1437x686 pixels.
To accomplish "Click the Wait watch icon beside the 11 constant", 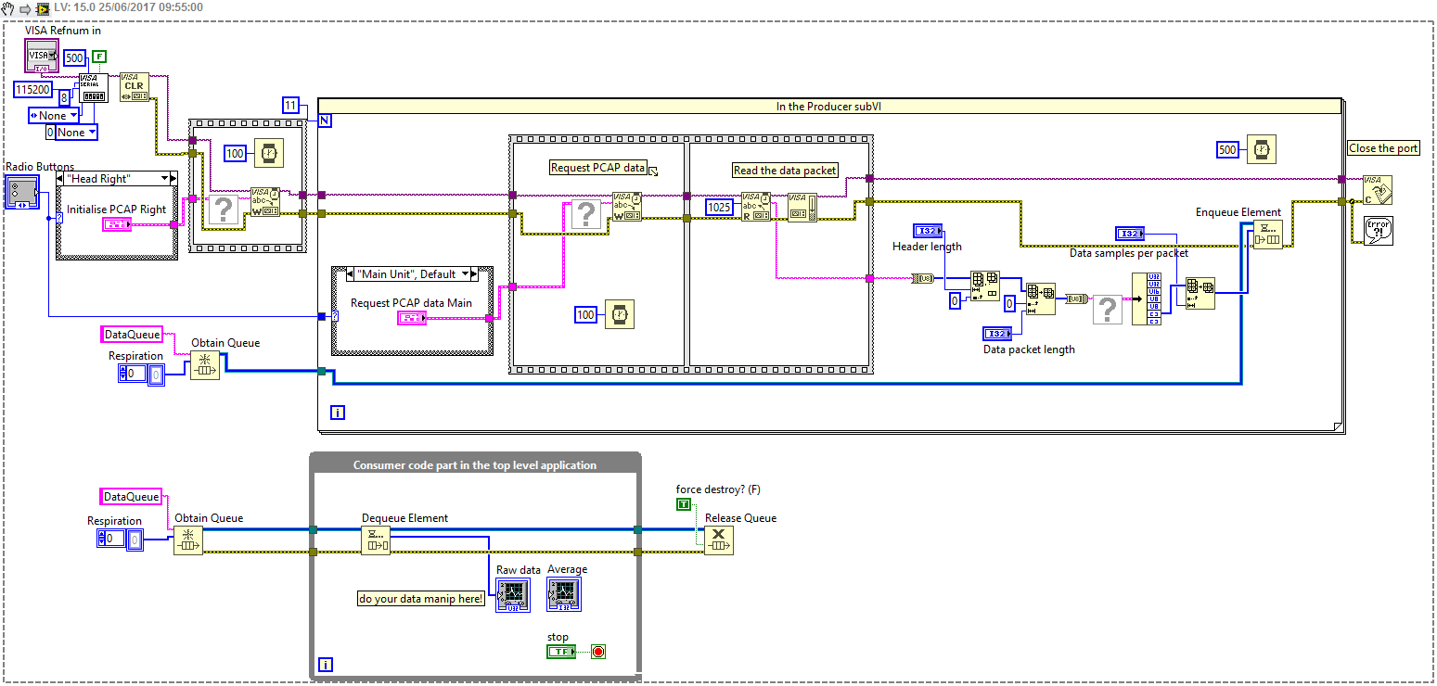I will [x=269, y=153].
